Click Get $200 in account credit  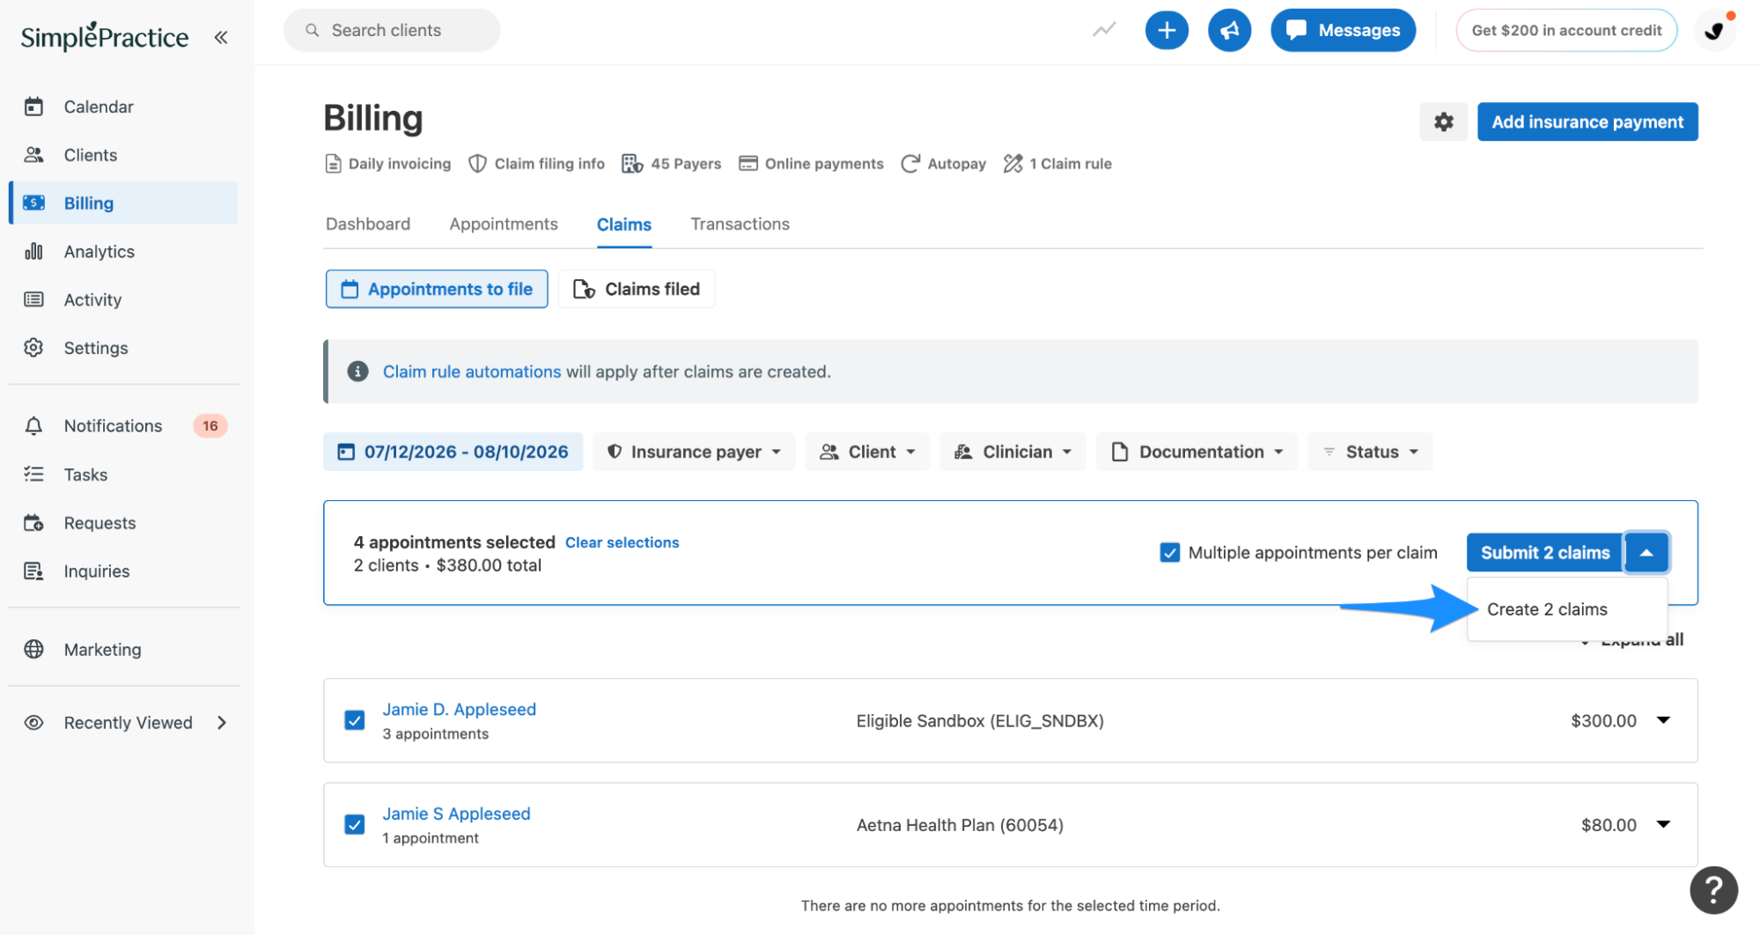[x=1566, y=31]
